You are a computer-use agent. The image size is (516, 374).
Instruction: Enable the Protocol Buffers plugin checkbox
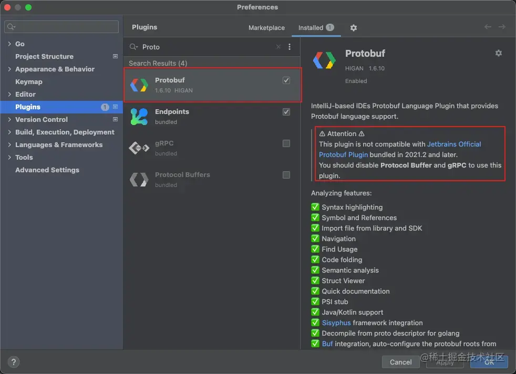point(286,175)
